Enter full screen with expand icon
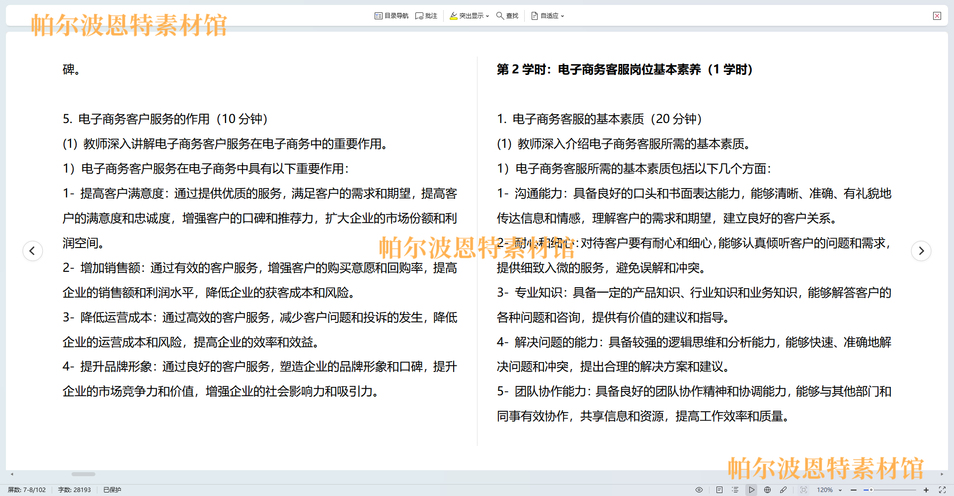954x496 pixels. (942, 490)
